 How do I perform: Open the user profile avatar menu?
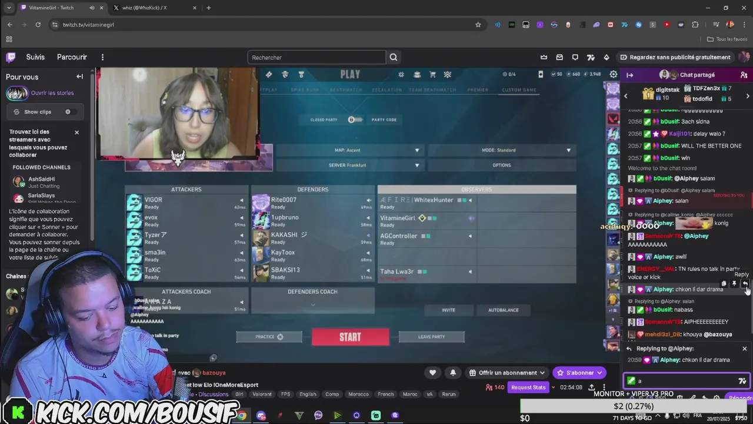tap(744, 57)
